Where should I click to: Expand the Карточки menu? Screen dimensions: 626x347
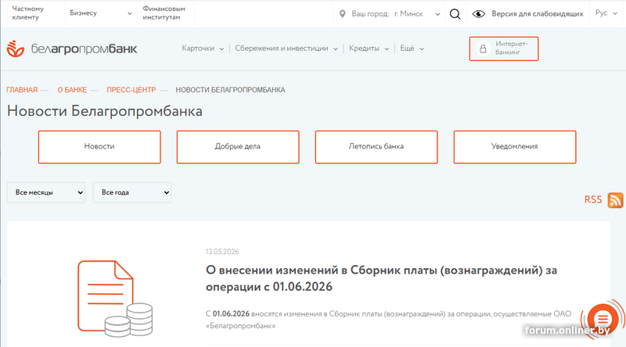(x=203, y=48)
